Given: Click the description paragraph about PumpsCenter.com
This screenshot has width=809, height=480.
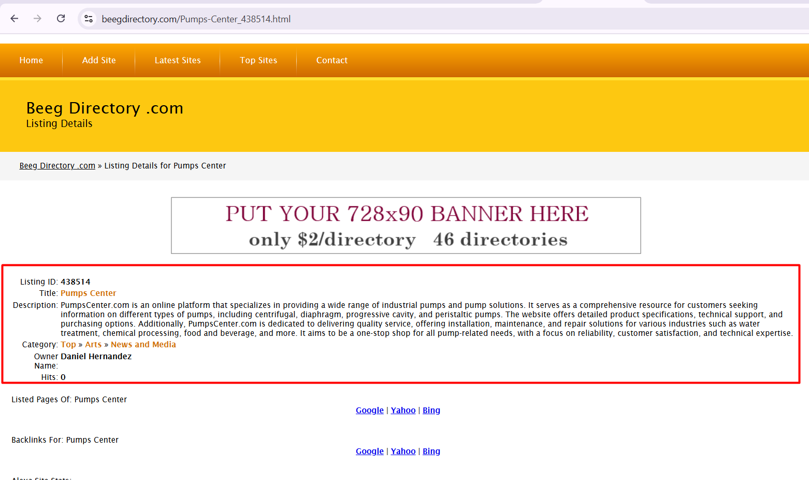Looking at the screenshot, I should (426, 319).
